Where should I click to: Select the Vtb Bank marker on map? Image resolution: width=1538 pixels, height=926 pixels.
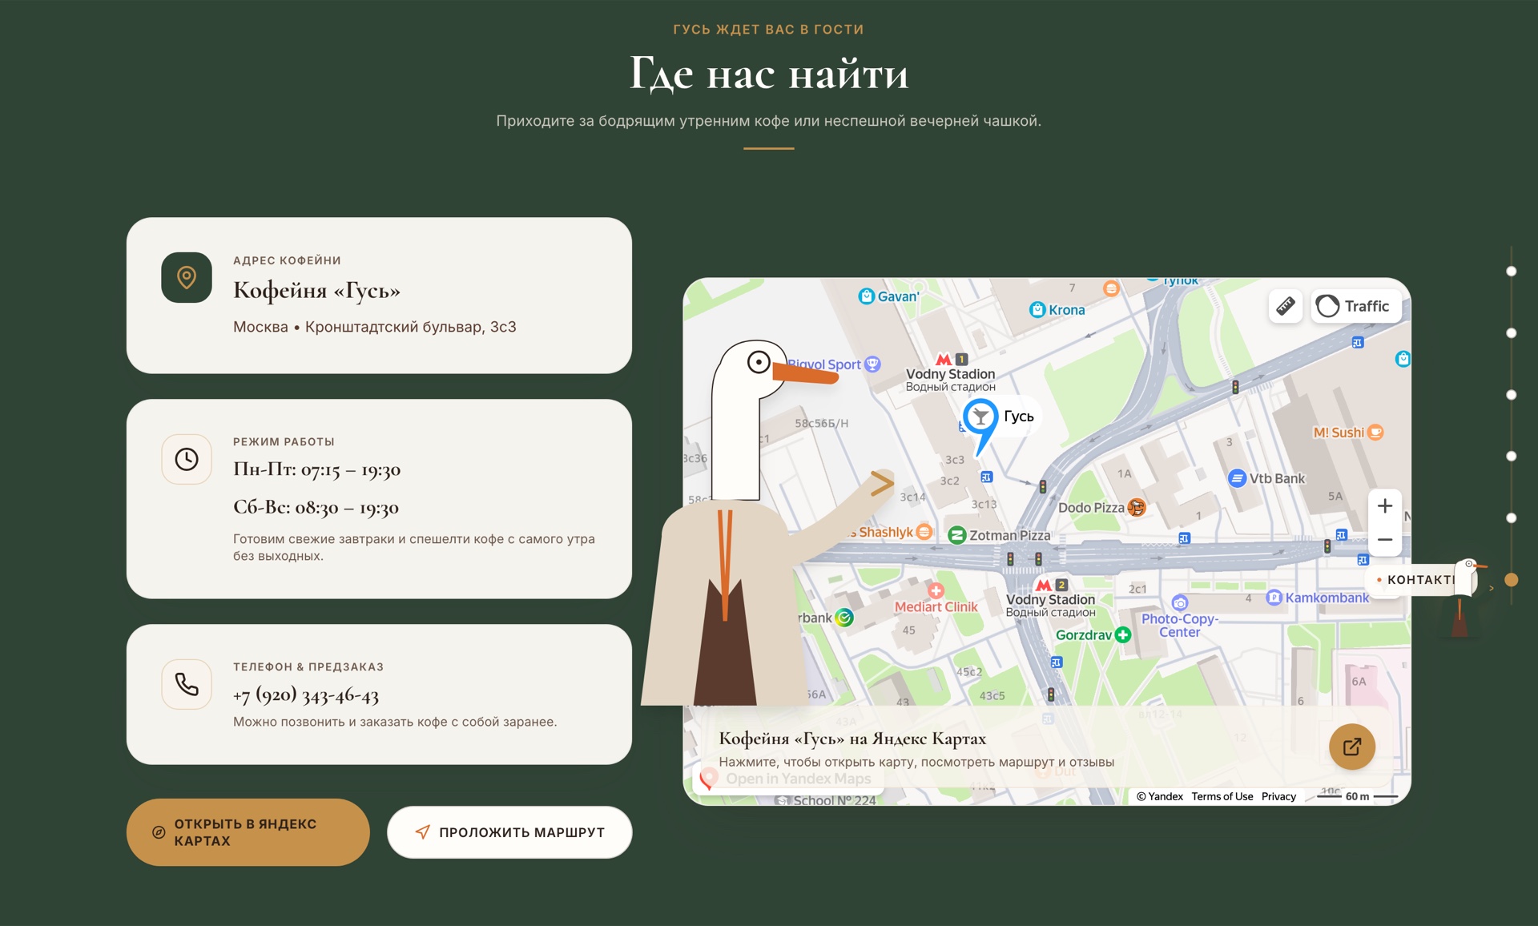point(1237,478)
